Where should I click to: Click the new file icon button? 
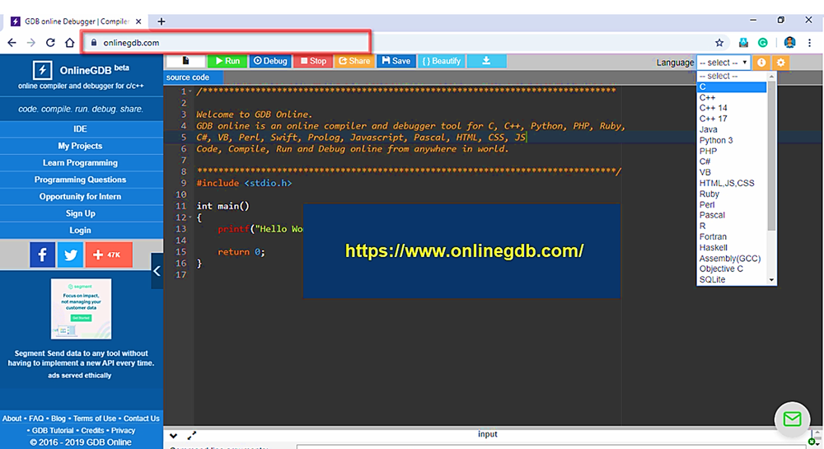tap(185, 61)
